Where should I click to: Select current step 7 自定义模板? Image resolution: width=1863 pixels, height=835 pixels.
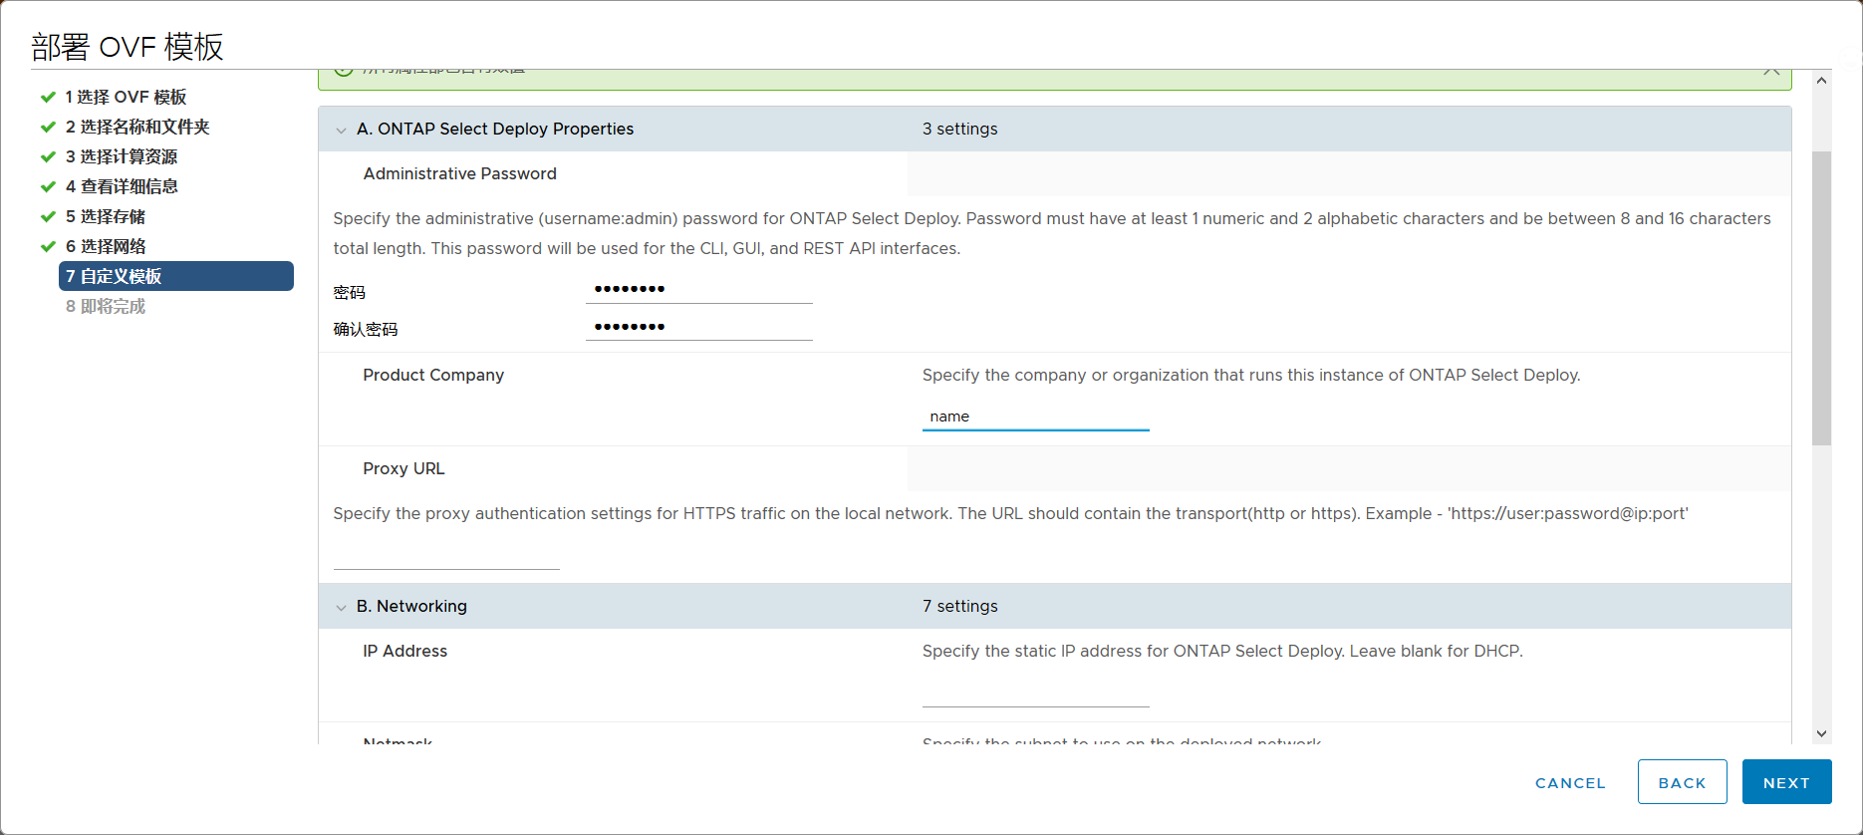tap(176, 276)
